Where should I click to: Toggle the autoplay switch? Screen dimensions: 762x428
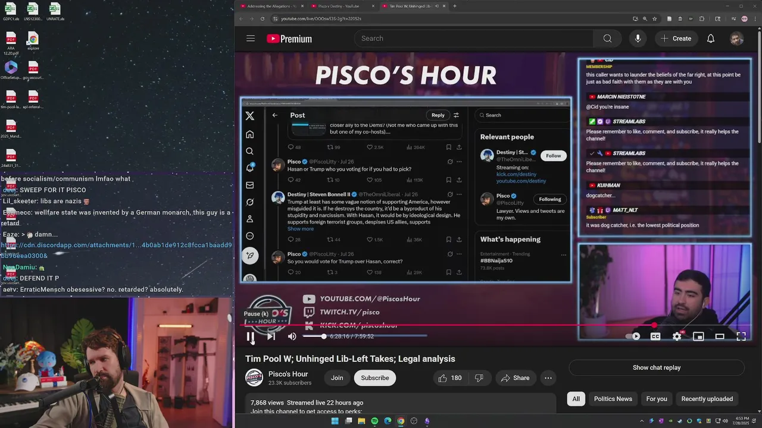[x=633, y=336]
